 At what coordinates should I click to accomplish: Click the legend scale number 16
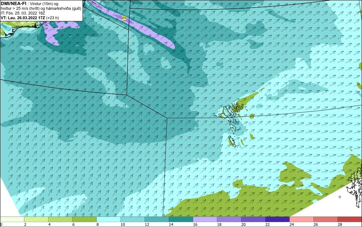[x=195, y=224]
